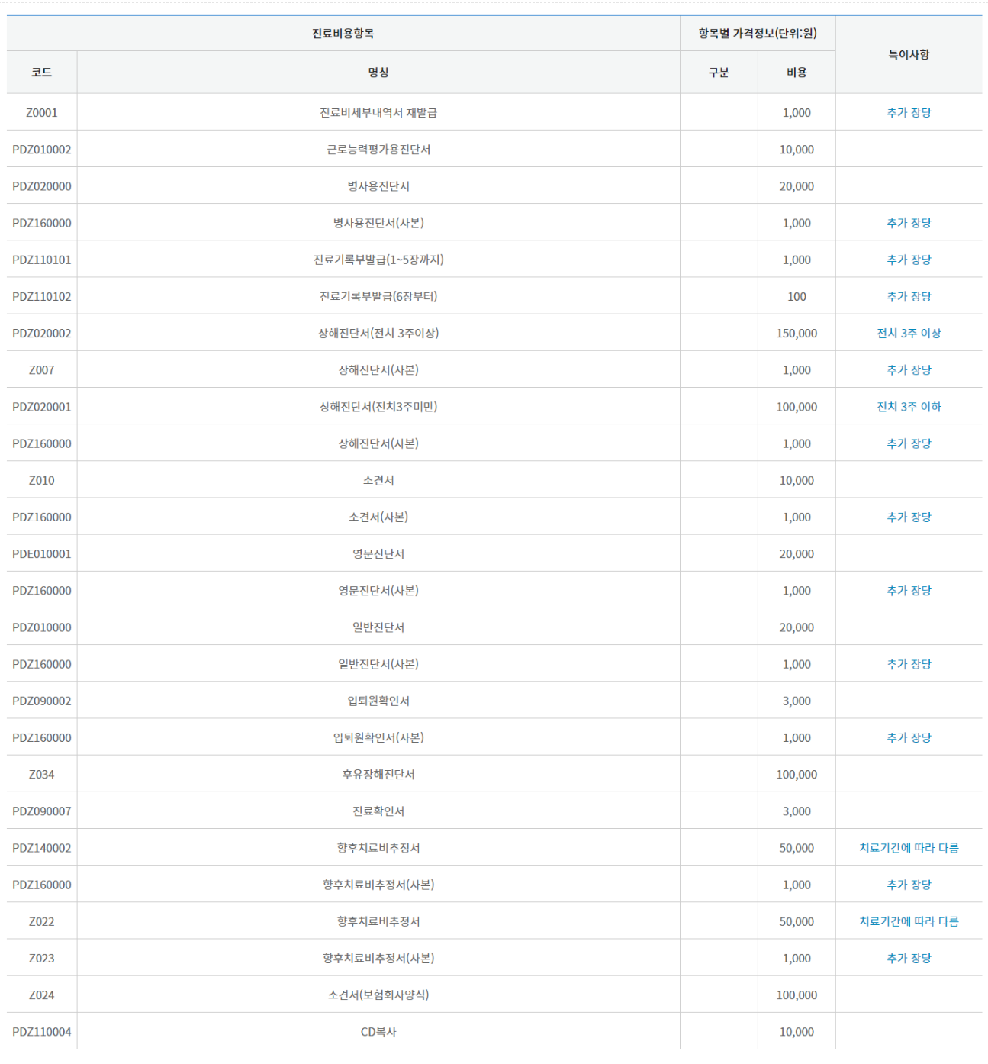Click 추가 장당 in 소견서(사본) row
The width and height of the screenshot is (988, 1064).
tap(909, 517)
